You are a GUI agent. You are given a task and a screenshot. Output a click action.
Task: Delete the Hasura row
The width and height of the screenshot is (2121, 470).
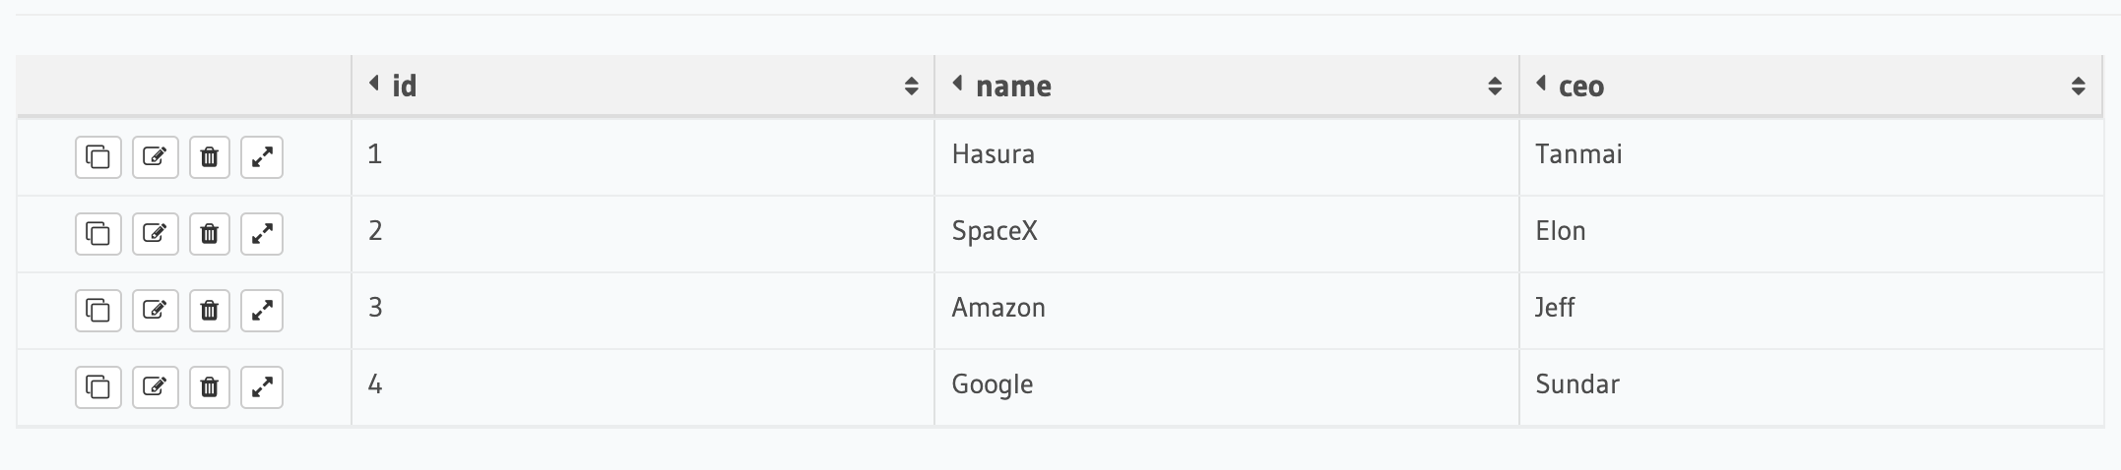(x=209, y=157)
